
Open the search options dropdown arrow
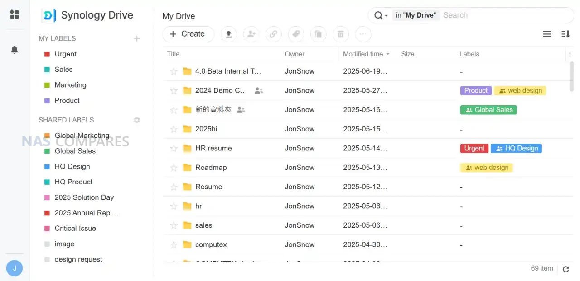tap(386, 16)
